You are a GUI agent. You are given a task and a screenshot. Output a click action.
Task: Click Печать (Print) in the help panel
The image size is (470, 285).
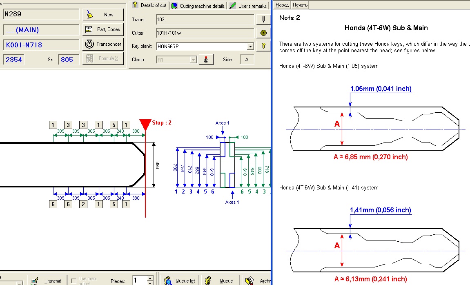300,5
